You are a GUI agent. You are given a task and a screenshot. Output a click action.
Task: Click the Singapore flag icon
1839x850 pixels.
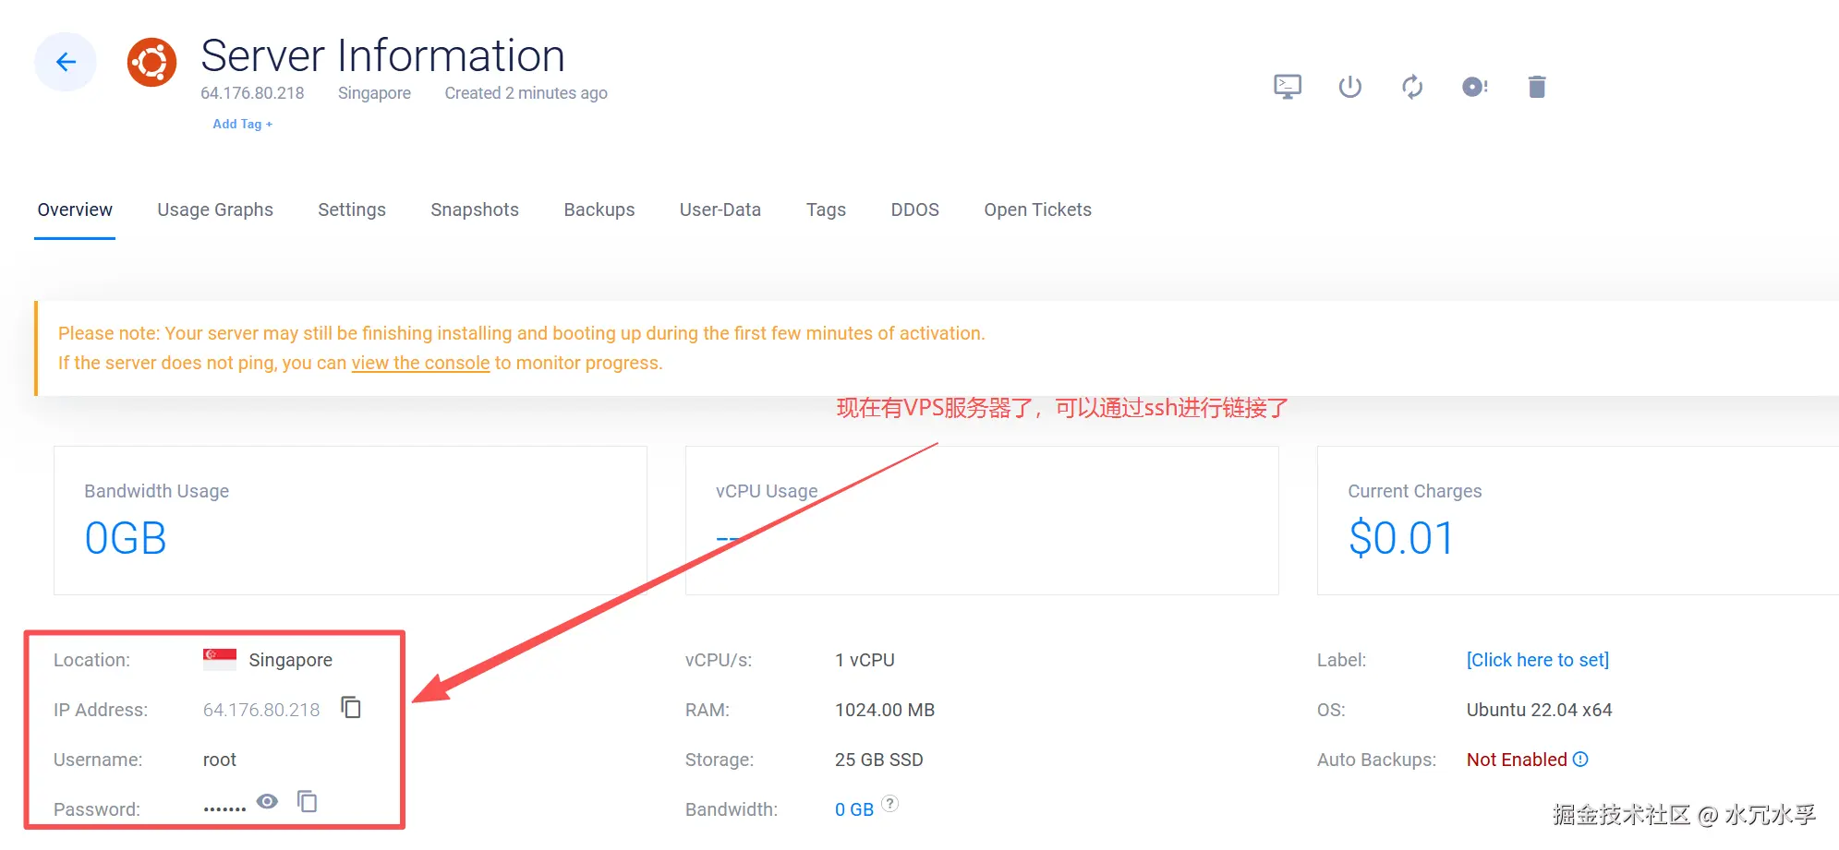point(220,658)
